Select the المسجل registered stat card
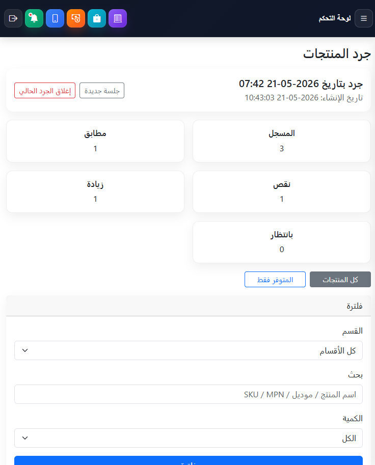Viewport: 375px width, 465px height. (x=282, y=141)
